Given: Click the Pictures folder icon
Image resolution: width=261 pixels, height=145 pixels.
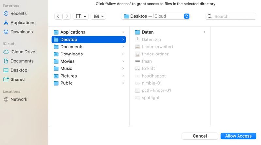Looking at the screenshot, I should tap(56, 76).
